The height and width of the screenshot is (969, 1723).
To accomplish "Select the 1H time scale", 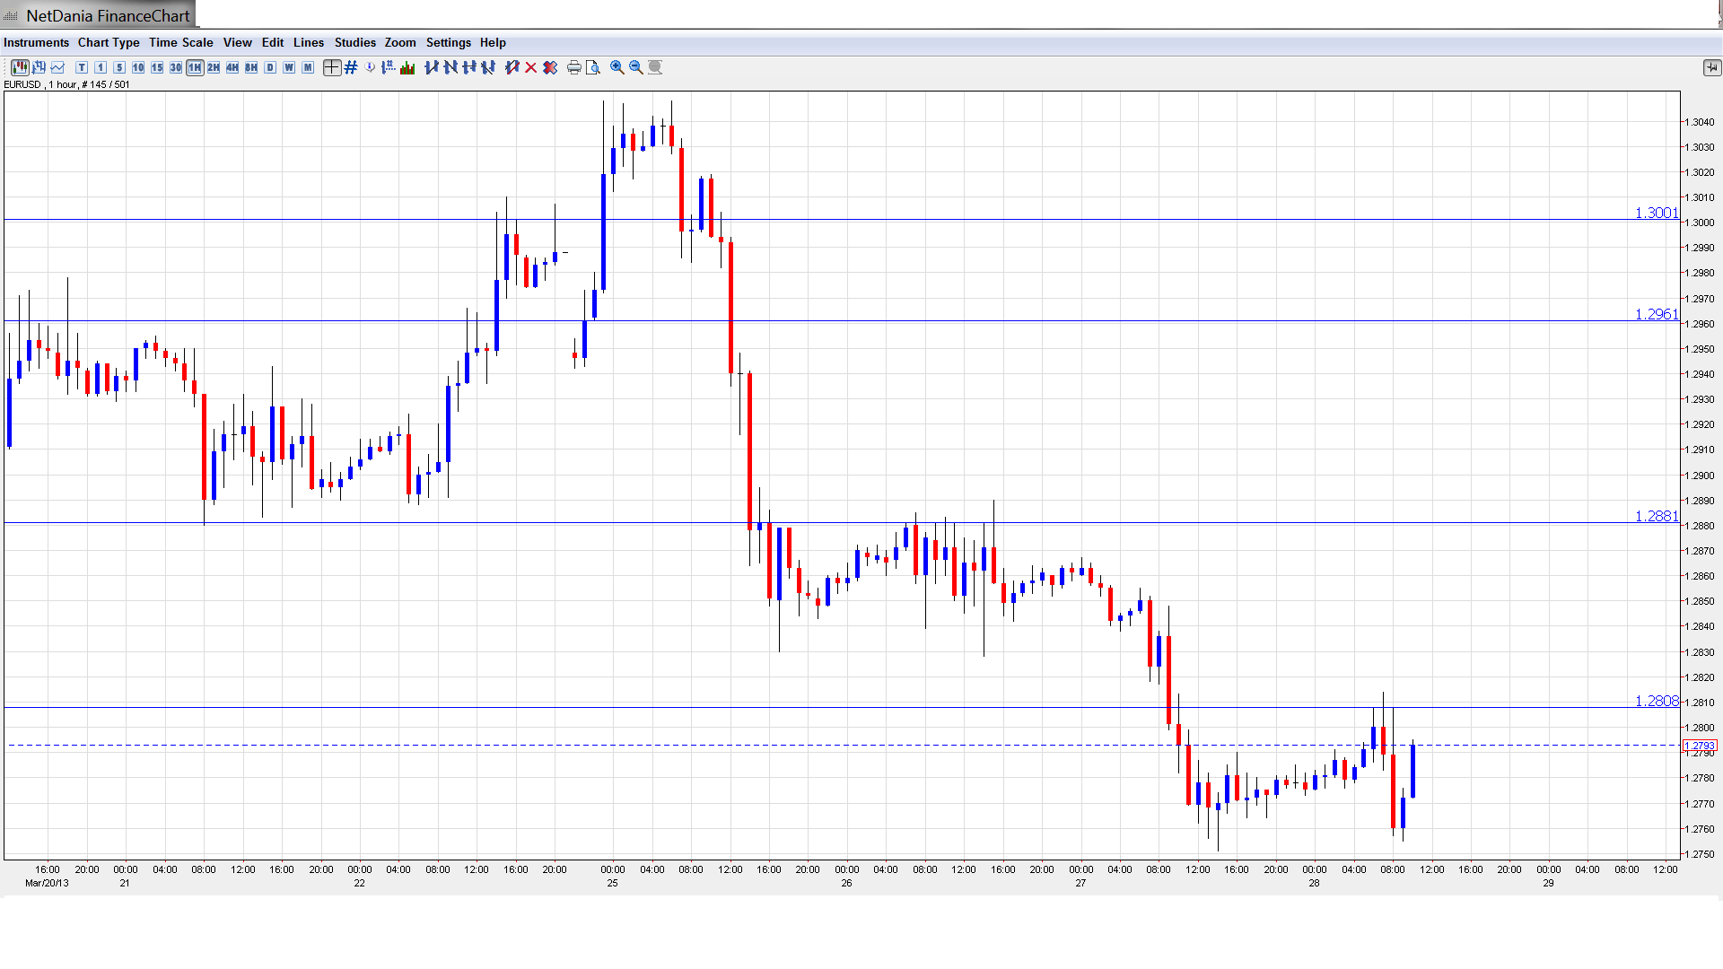I will (x=195, y=67).
